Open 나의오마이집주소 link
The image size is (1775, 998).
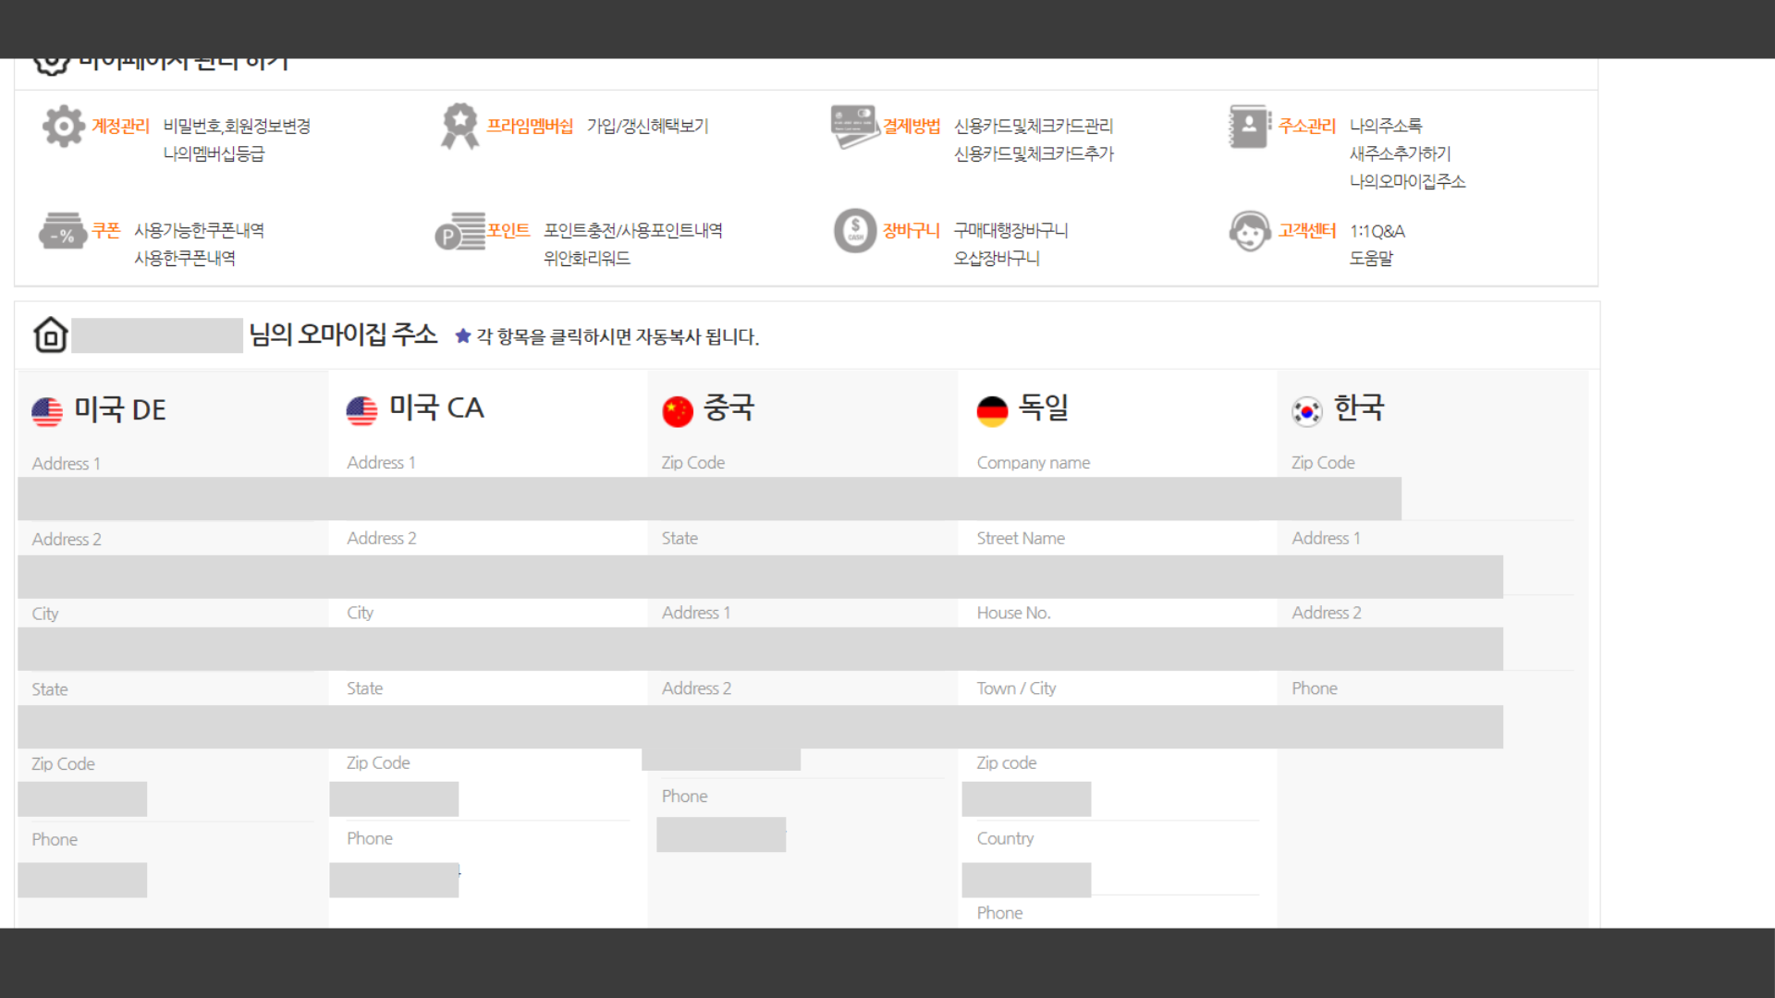[x=1407, y=181]
